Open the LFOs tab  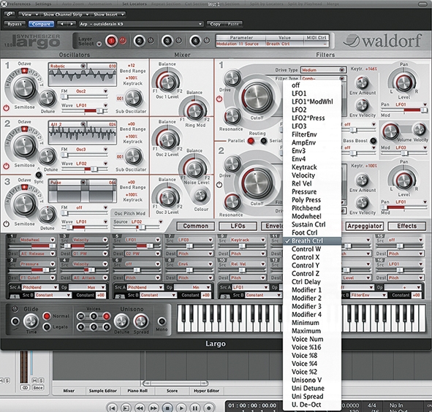tap(238, 226)
